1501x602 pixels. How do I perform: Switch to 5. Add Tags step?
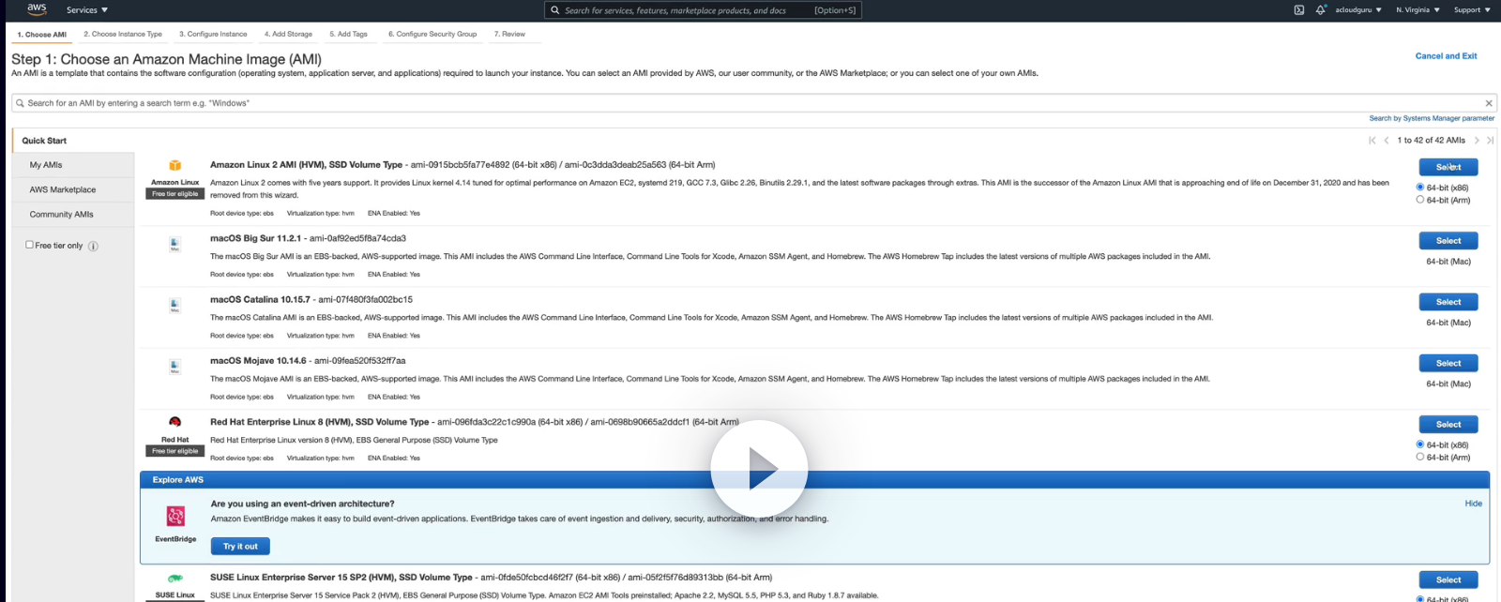[348, 34]
